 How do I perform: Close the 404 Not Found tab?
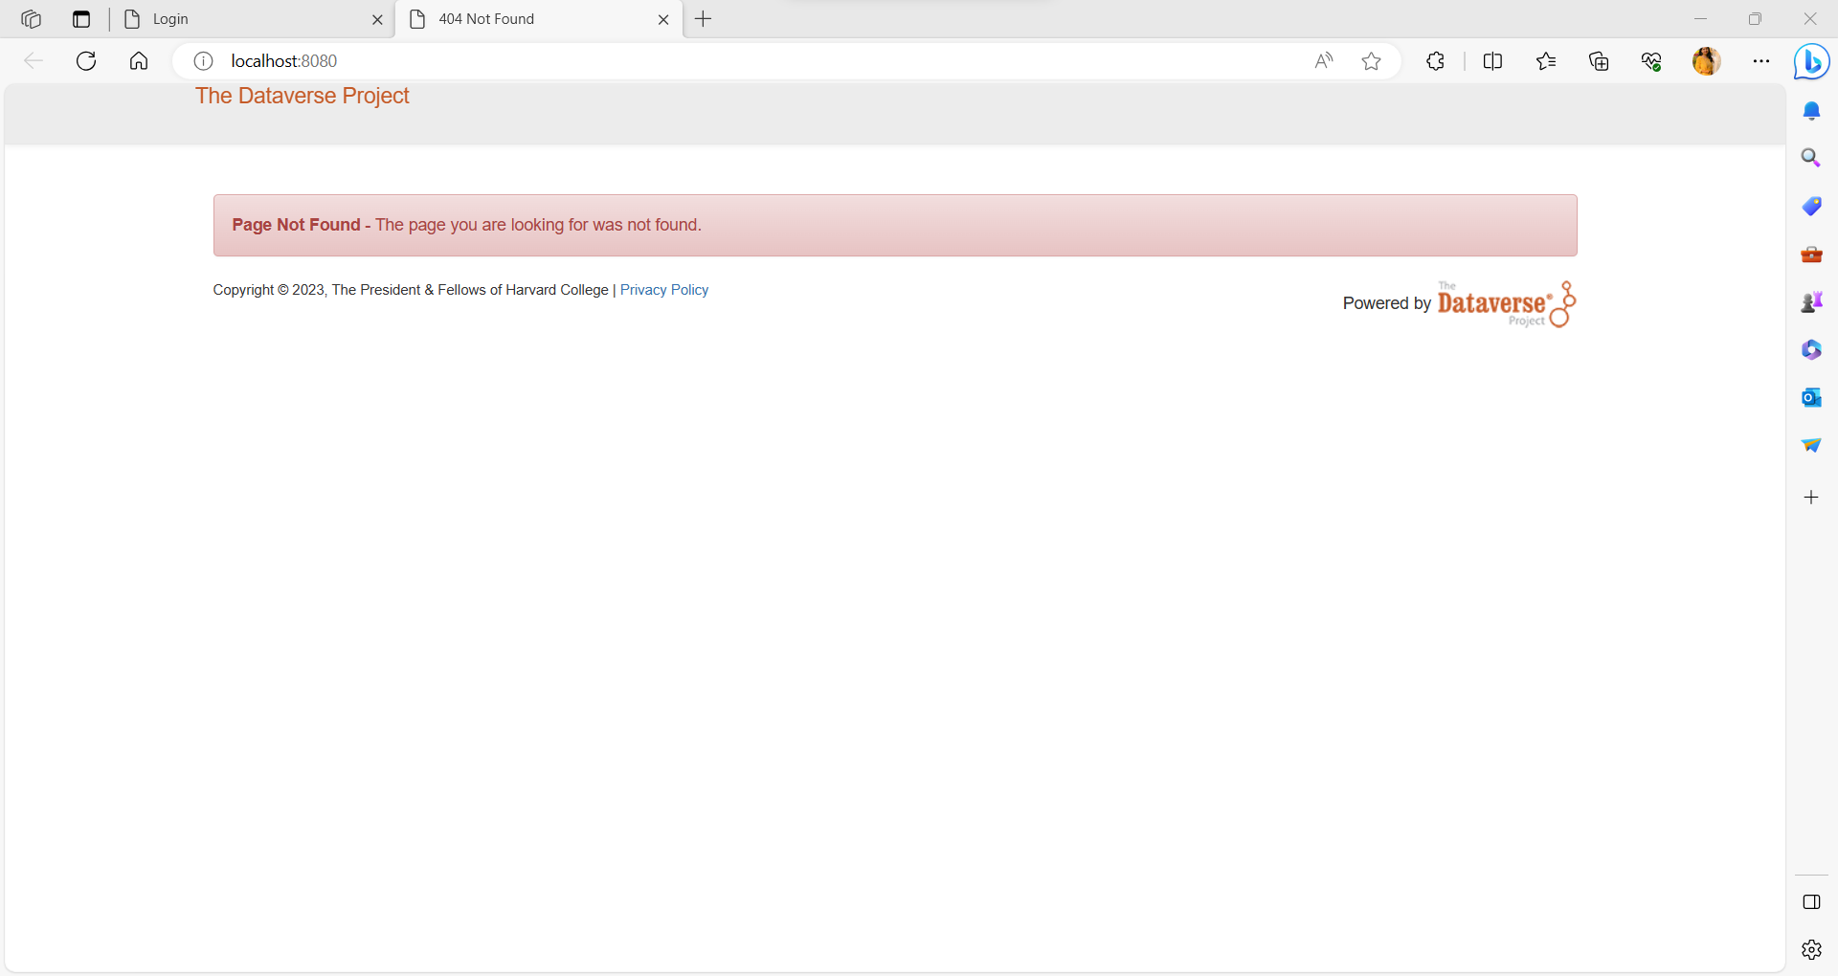click(x=663, y=19)
